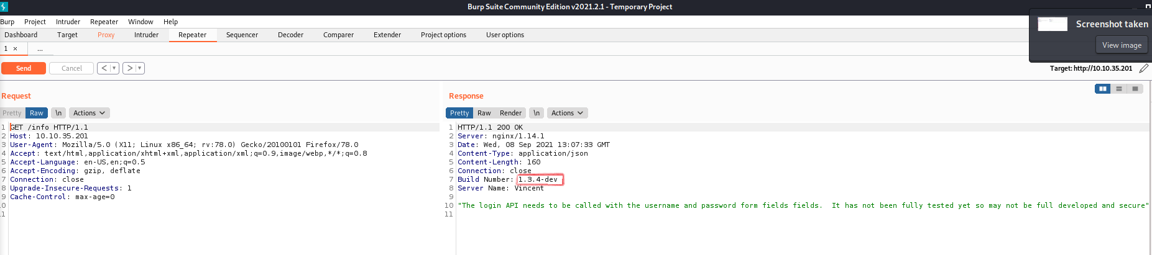The image size is (1152, 255).
Task: Go forward to next request arrow
Action: [x=129, y=68]
